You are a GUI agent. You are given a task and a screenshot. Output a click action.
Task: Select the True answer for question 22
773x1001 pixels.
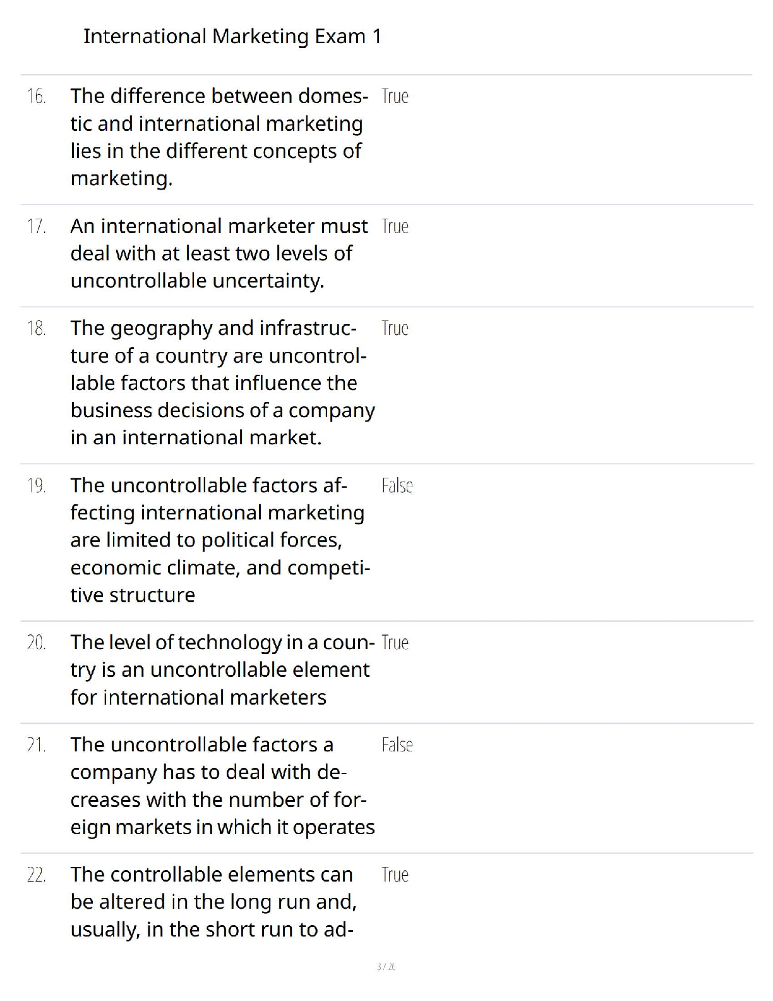[395, 875]
